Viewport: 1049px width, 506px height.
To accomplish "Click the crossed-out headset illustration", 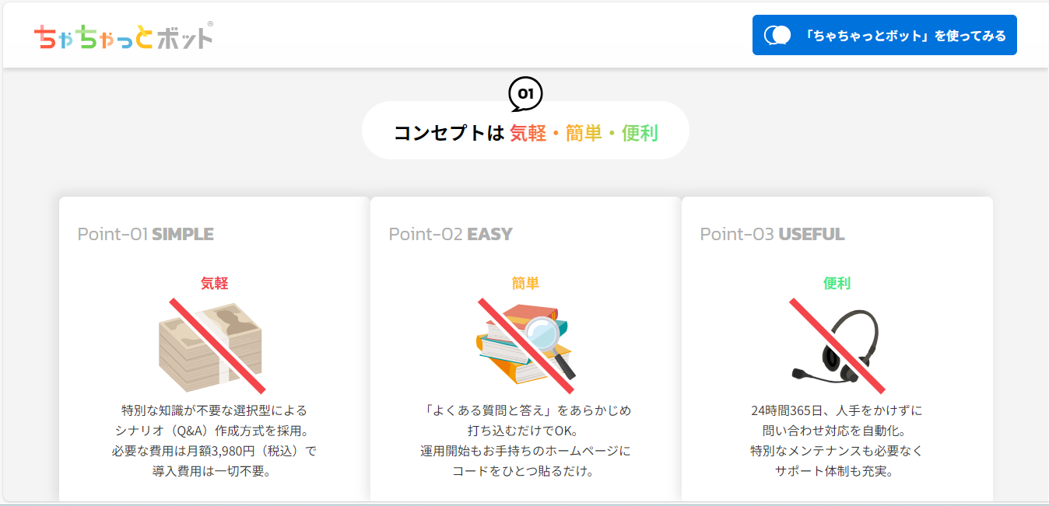I will (837, 344).
